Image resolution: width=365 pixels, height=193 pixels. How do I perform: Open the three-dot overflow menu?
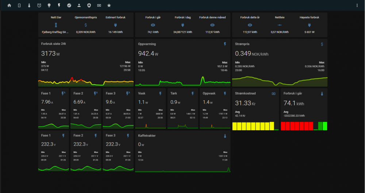357,5
